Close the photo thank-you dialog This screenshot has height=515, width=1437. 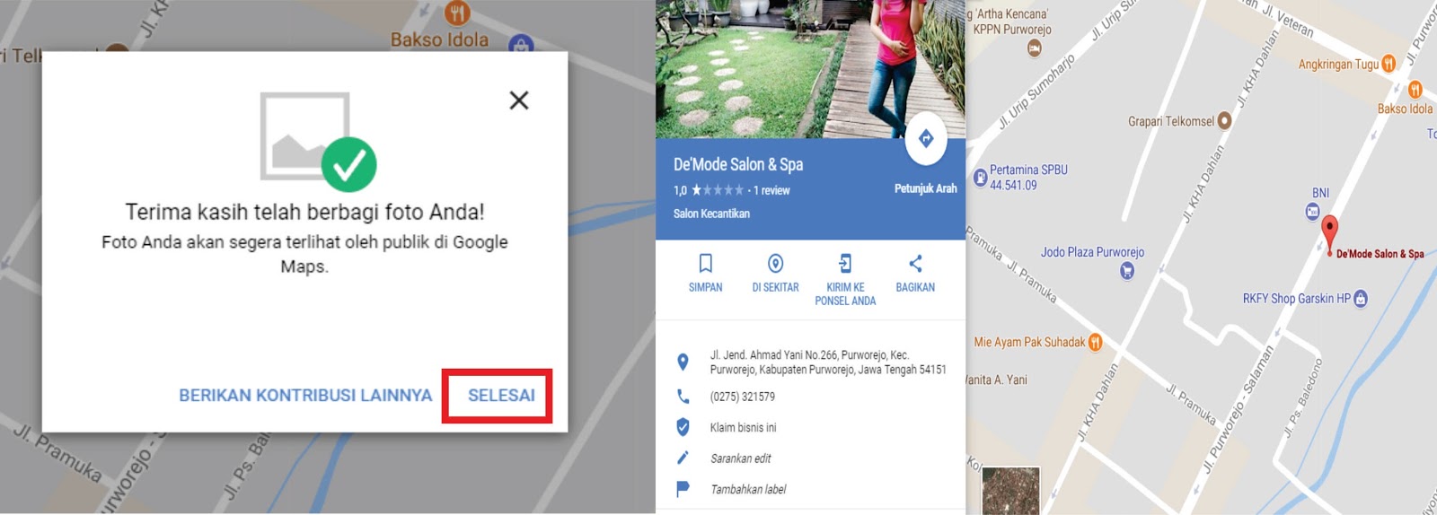tap(519, 100)
